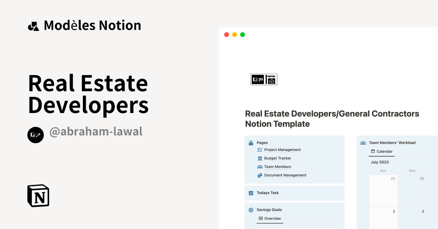Toggle the Todays Task checkbox
438x229 pixels.
point(251,193)
